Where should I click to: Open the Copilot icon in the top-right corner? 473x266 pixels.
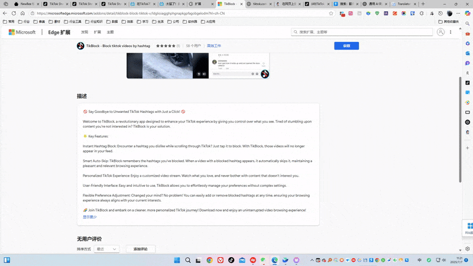467,13
